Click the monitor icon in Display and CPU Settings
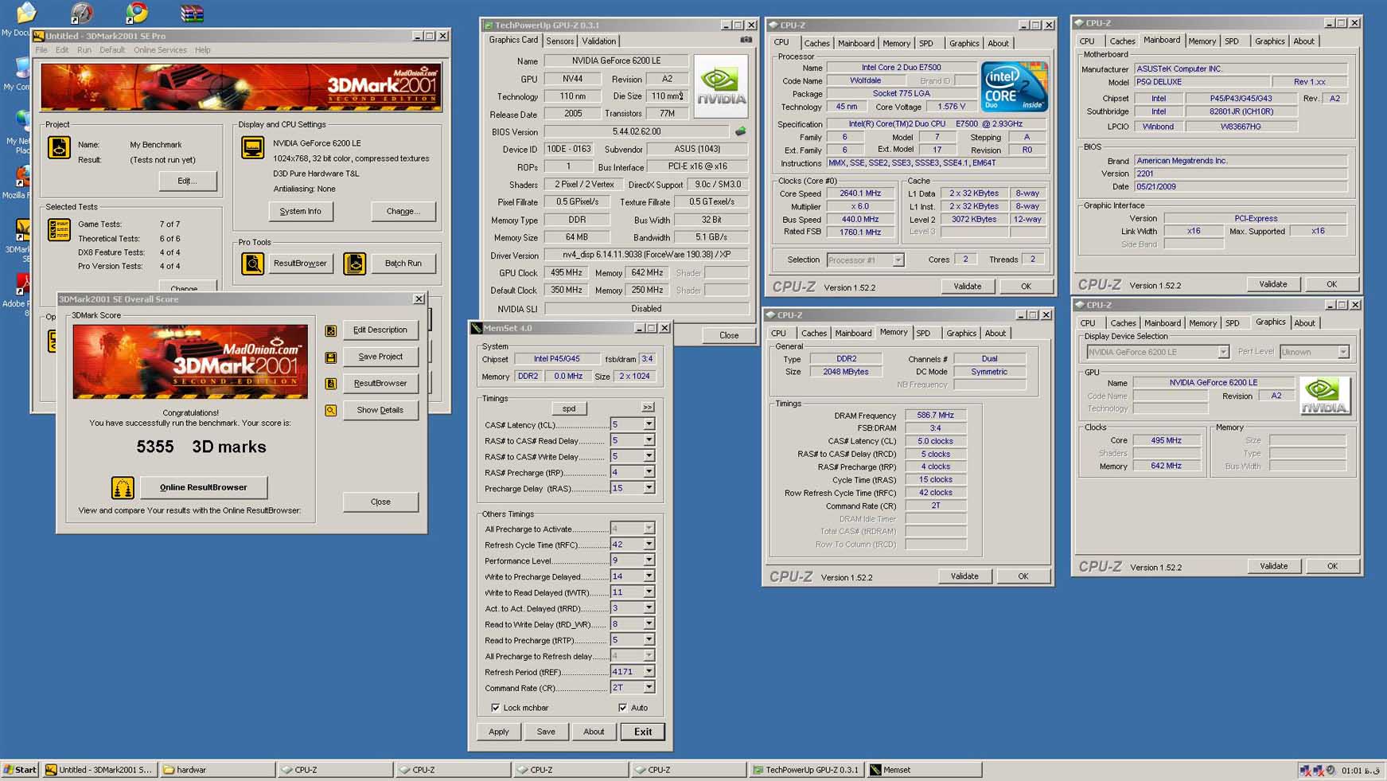Image resolution: width=1387 pixels, height=781 pixels. 253,147
